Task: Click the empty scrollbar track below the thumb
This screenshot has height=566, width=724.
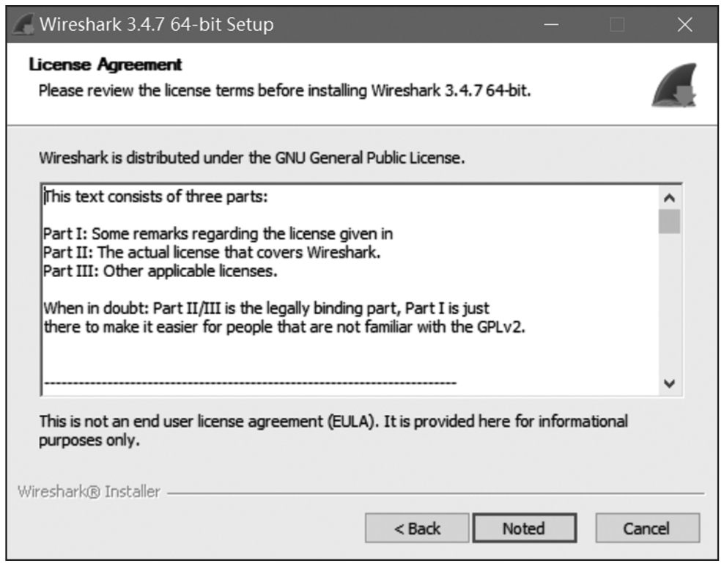Action: click(669, 308)
